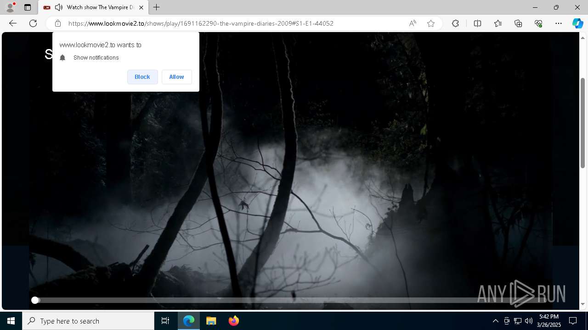Open the browser profile icon
Viewport: 588px width, 330px height.
(x=10, y=7)
